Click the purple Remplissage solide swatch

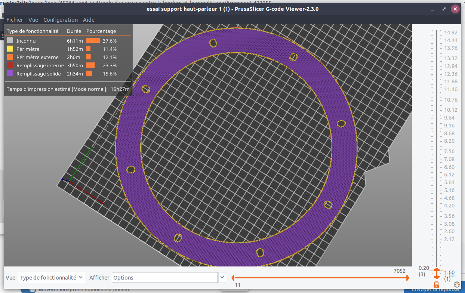10,74
